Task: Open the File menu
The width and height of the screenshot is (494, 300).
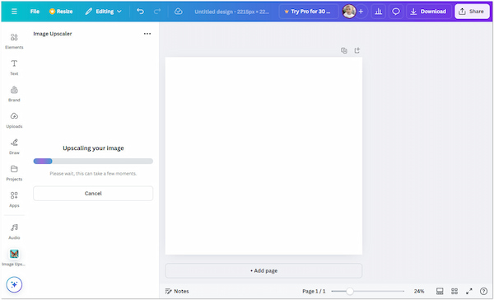Action: point(35,12)
